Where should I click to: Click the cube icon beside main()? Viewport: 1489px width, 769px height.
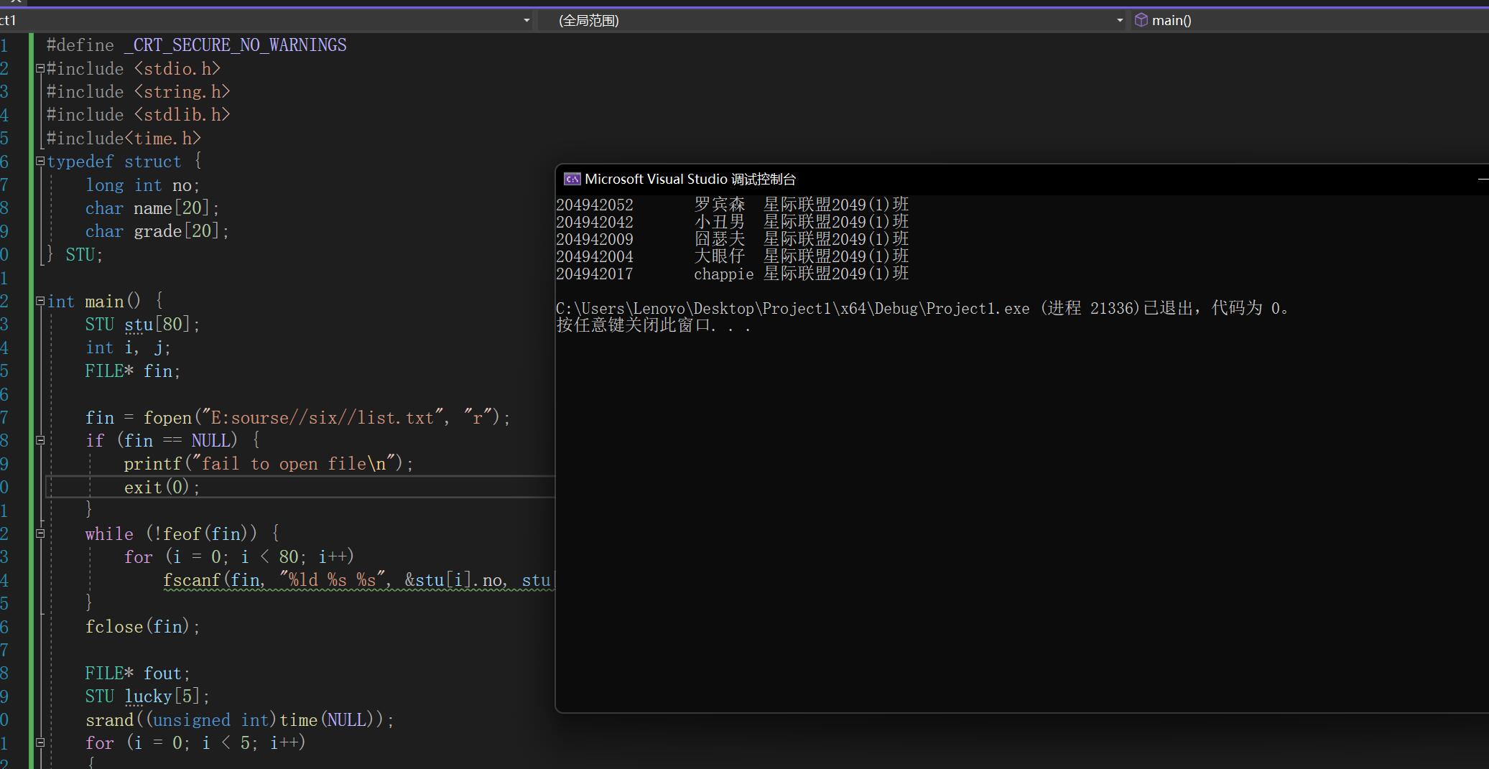[1141, 20]
